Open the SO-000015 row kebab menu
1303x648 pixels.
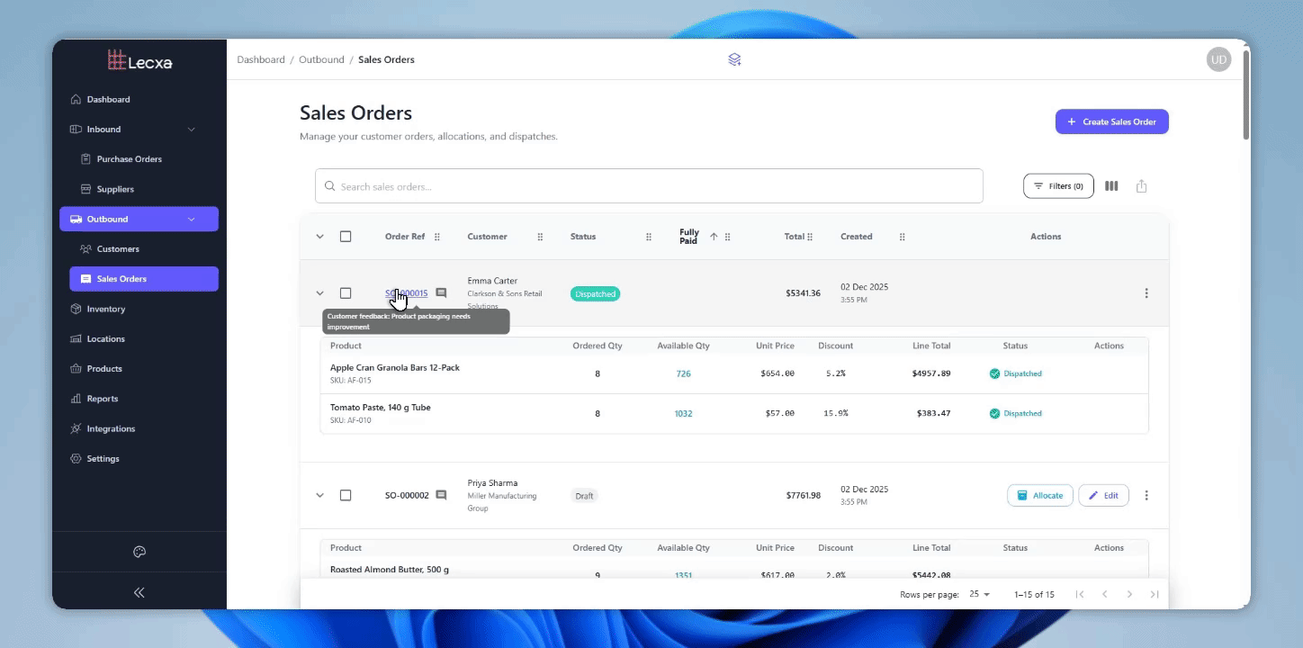coord(1146,293)
